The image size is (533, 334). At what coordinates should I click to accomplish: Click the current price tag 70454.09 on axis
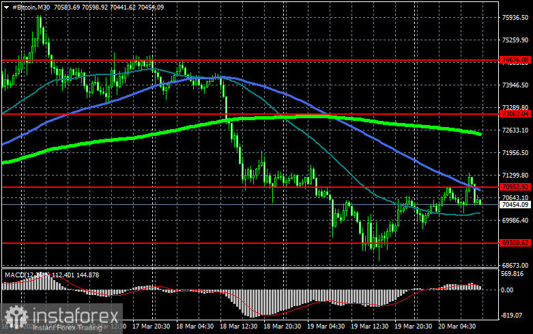point(515,204)
